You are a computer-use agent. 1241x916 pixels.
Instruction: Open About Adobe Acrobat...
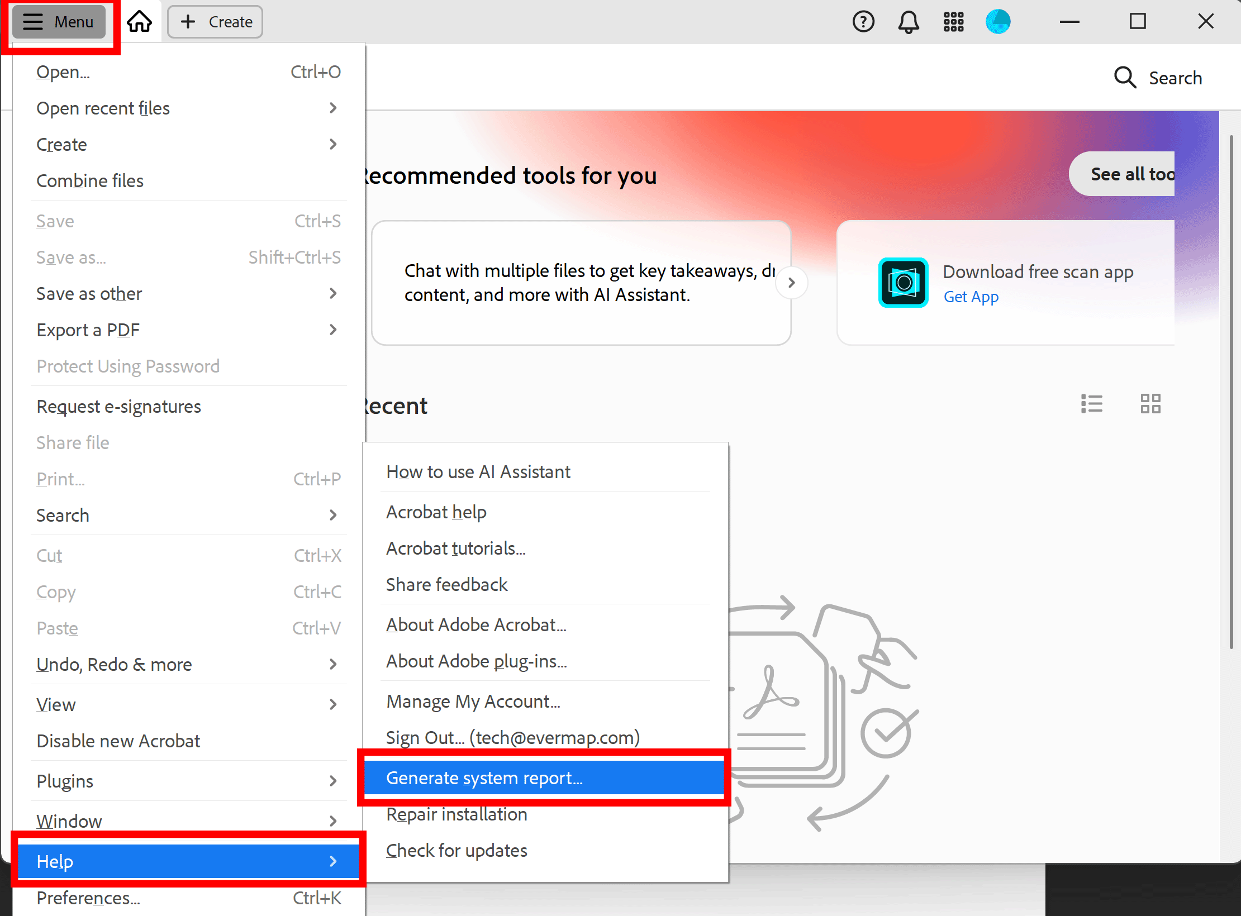click(545, 625)
